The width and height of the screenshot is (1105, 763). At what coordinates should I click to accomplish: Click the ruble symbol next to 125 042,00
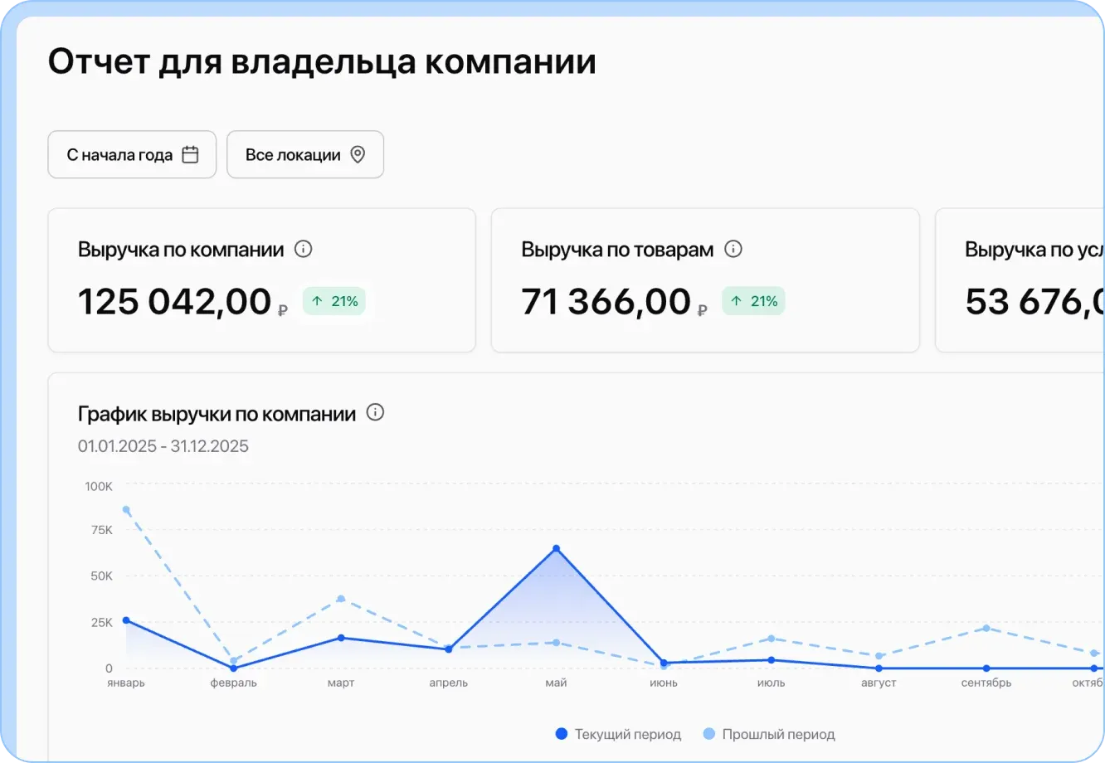(281, 309)
